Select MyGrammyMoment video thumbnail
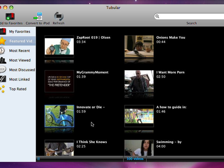The image size is (224, 168). (59, 81)
